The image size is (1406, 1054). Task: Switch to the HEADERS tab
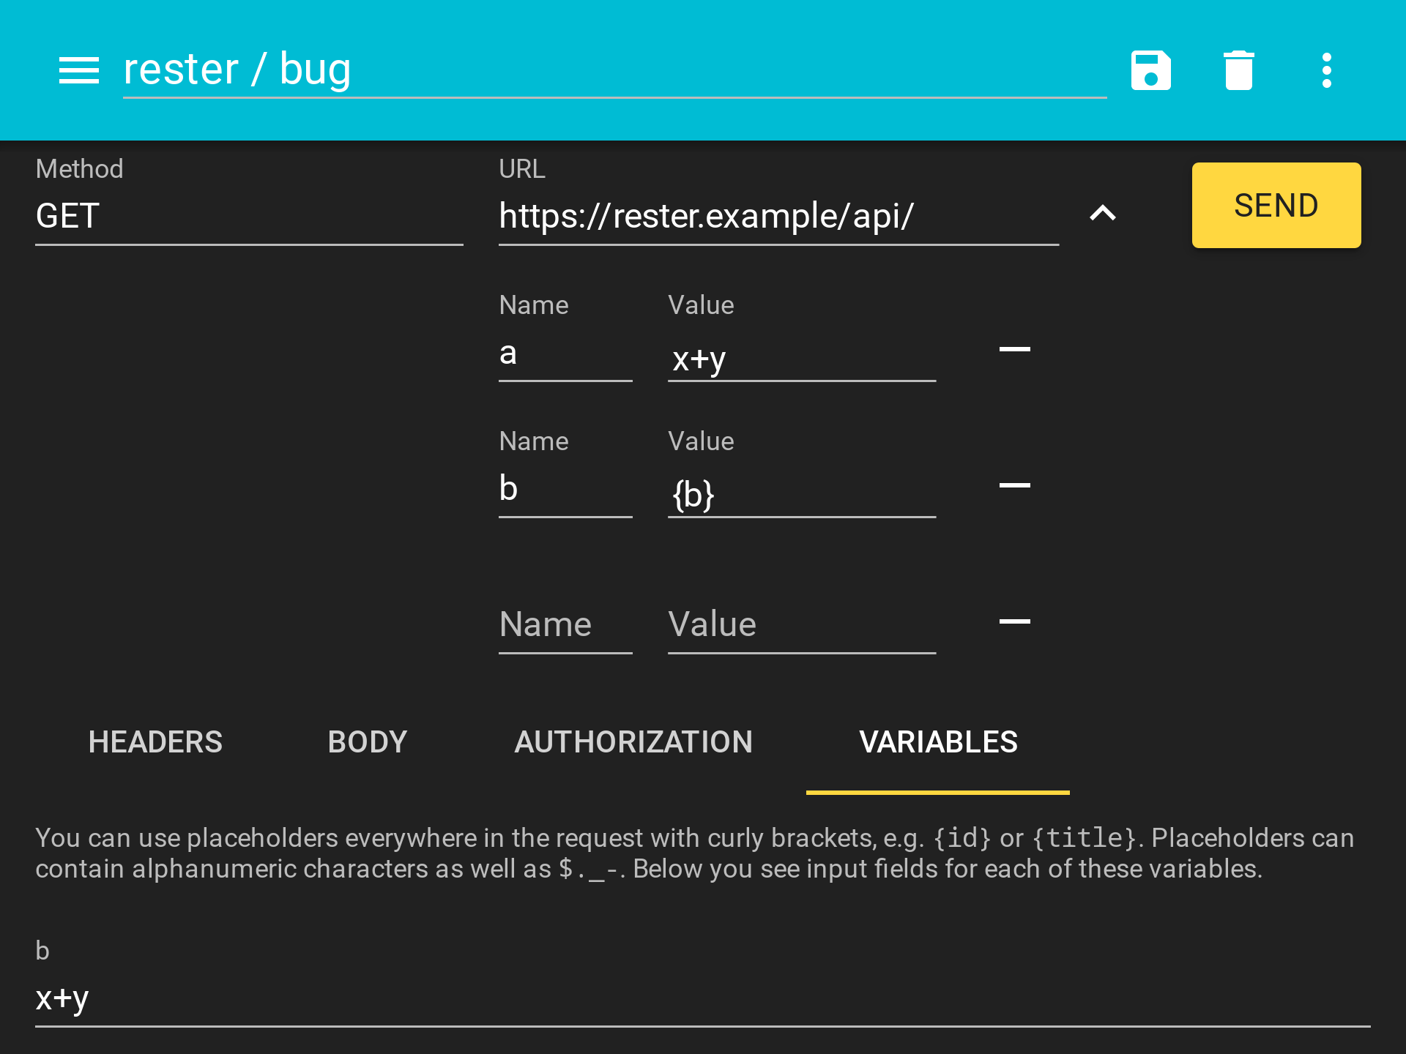tap(155, 742)
